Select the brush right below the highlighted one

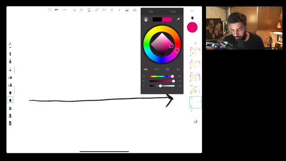[10, 108]
